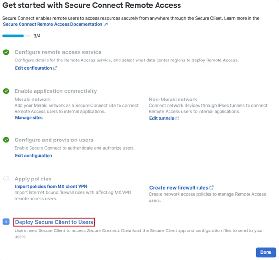
Task: Click the green checkmark next to Configure and provision users
Action: pyautogui.click(x=6, y=140)
